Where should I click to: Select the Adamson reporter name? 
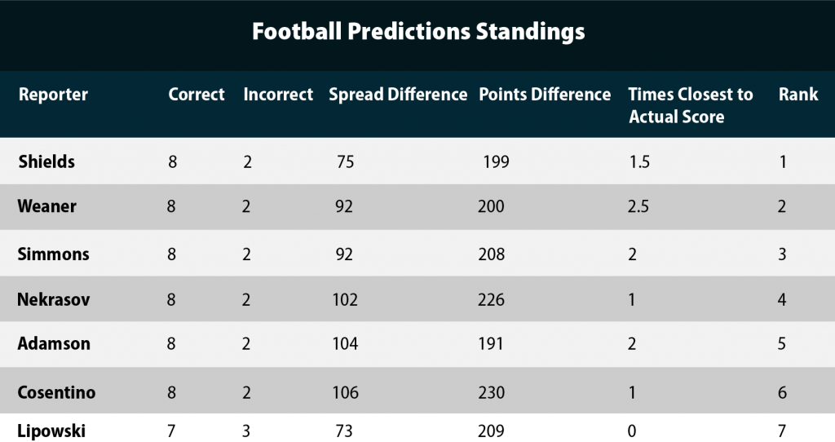(54, 343)
